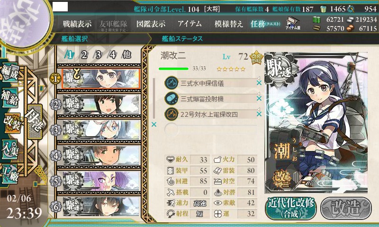Click the green HP bar 33/33
This screenshot has width=379, height=227.
tap(173, 69)
